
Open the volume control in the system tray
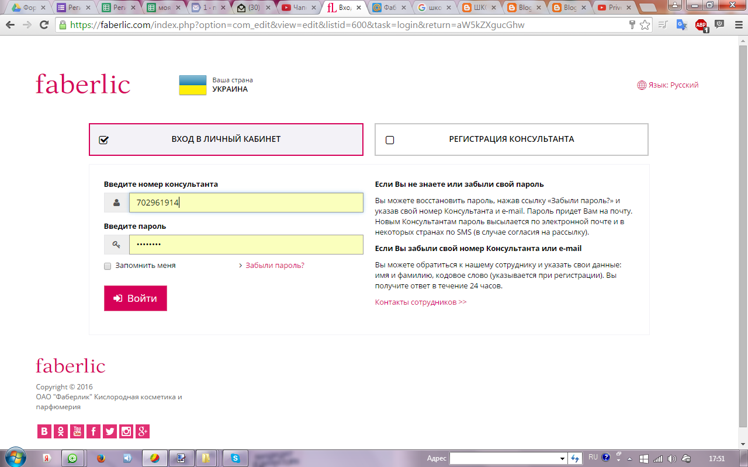(672, 458)
